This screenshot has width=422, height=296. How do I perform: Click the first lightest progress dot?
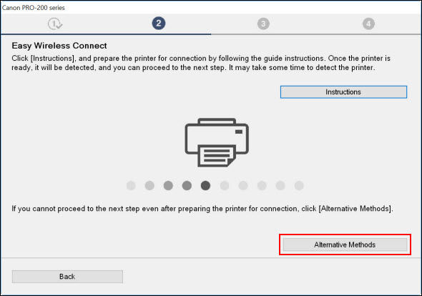point(131,185)
